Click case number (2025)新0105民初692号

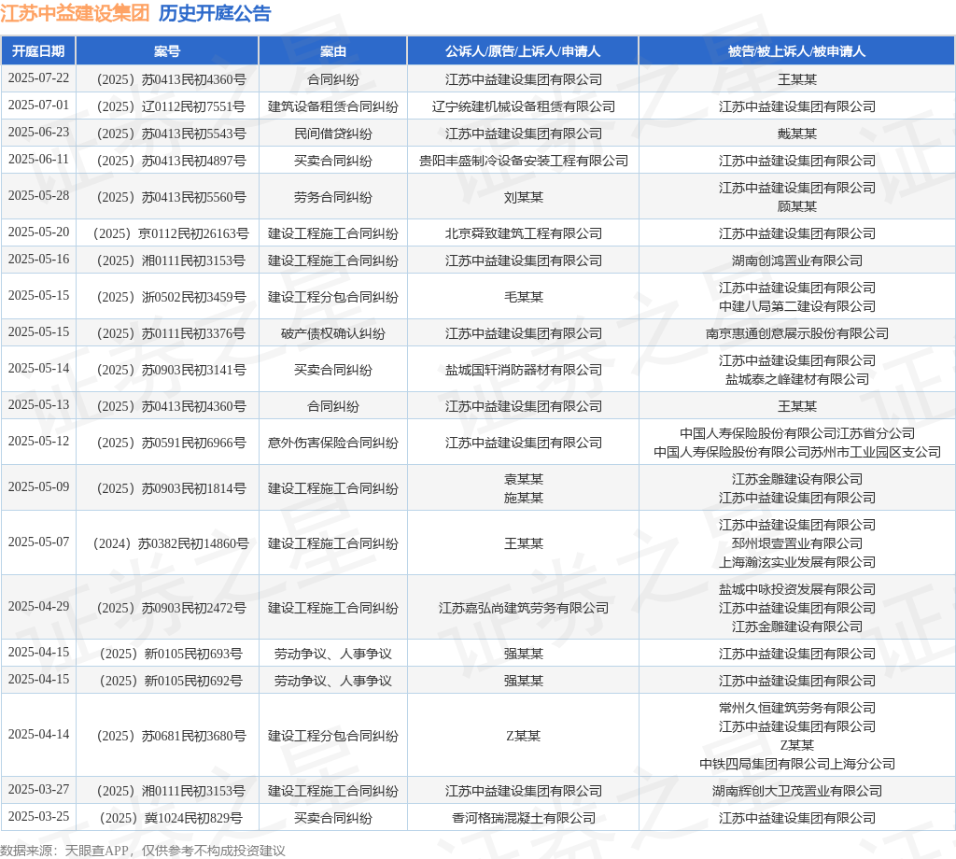pos(171,681)
